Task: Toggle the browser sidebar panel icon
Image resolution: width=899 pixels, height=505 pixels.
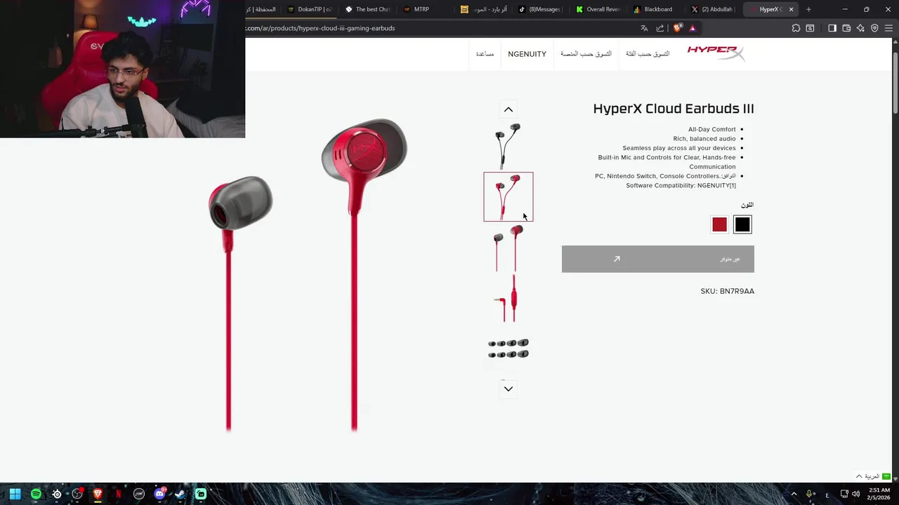Action: [x=832, y=28]
